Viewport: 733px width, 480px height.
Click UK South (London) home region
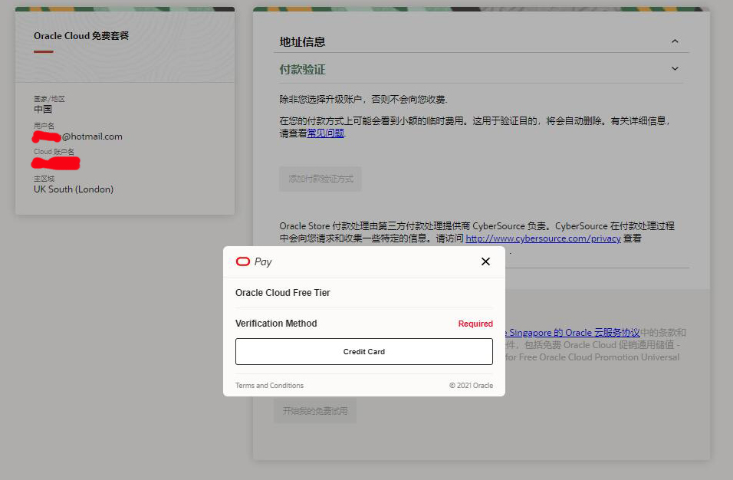[x=74, y=189]
